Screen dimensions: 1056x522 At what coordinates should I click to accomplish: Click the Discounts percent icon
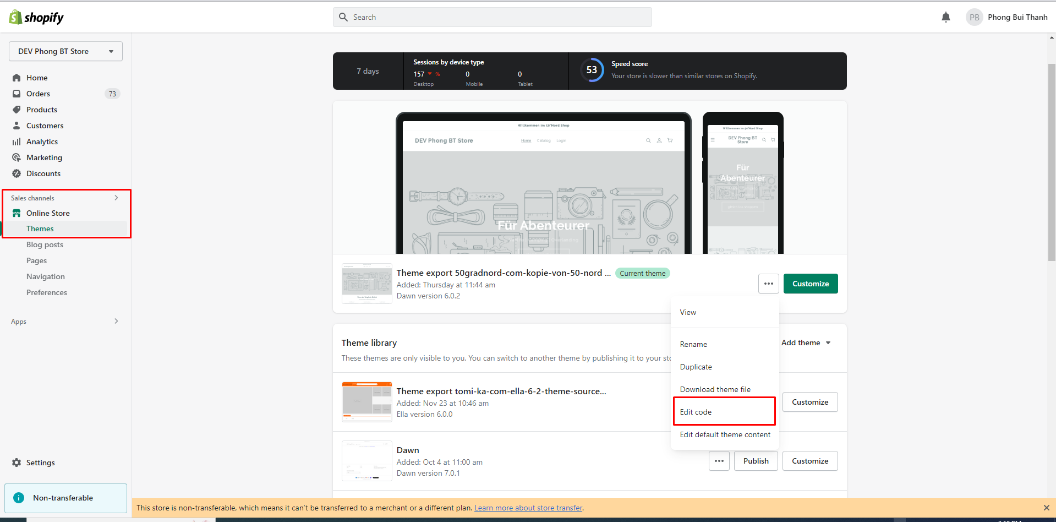17,173
